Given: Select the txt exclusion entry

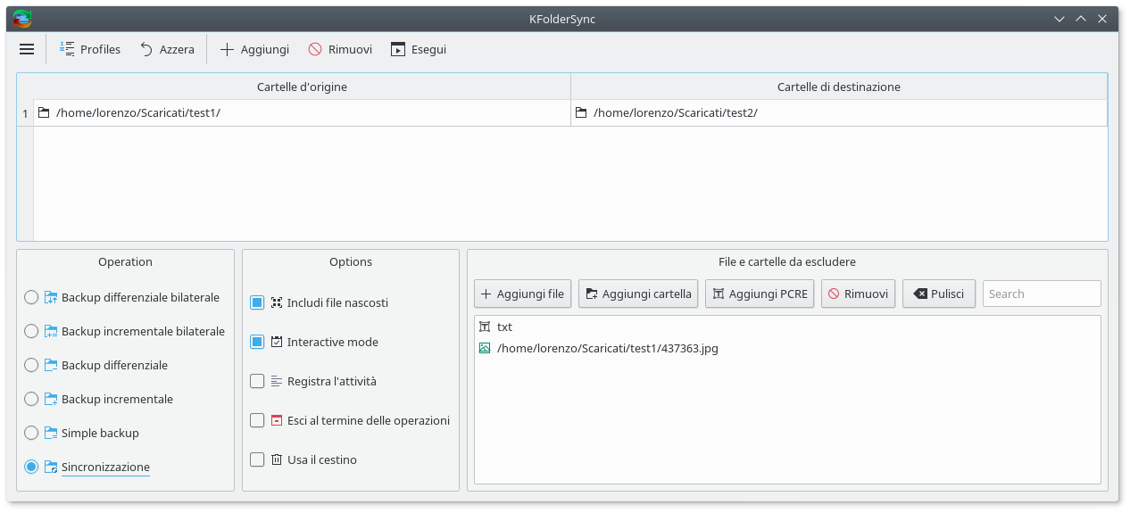Looking at the screenshot, I should pyautogui.click(x=787, y=327).
